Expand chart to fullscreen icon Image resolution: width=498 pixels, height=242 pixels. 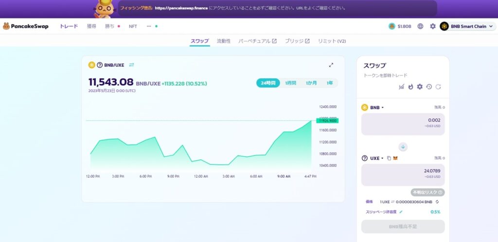(331, 65)
